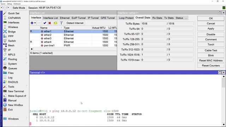Click the Redo arrow in toolbar
This screenshot has height=127, width=226.
pos(7,8)
